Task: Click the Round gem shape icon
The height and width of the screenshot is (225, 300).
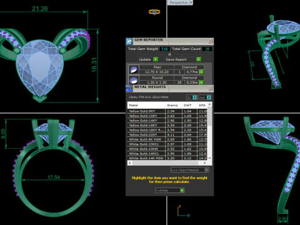Action: click(134, 80)
